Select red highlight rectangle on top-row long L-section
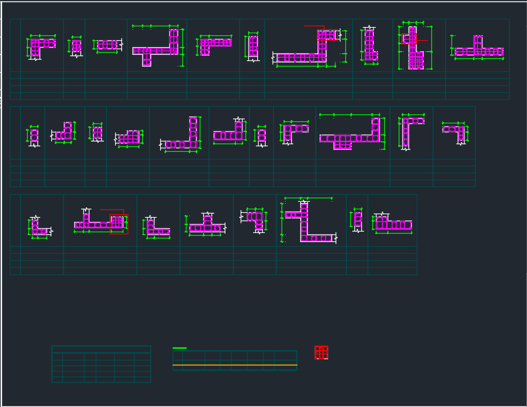 coord(327,35)
